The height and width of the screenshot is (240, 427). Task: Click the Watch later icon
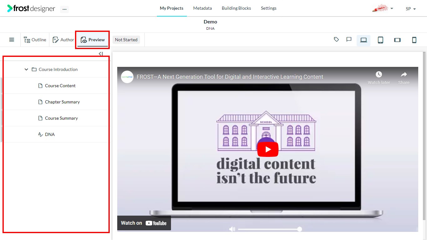coord(379,78)
